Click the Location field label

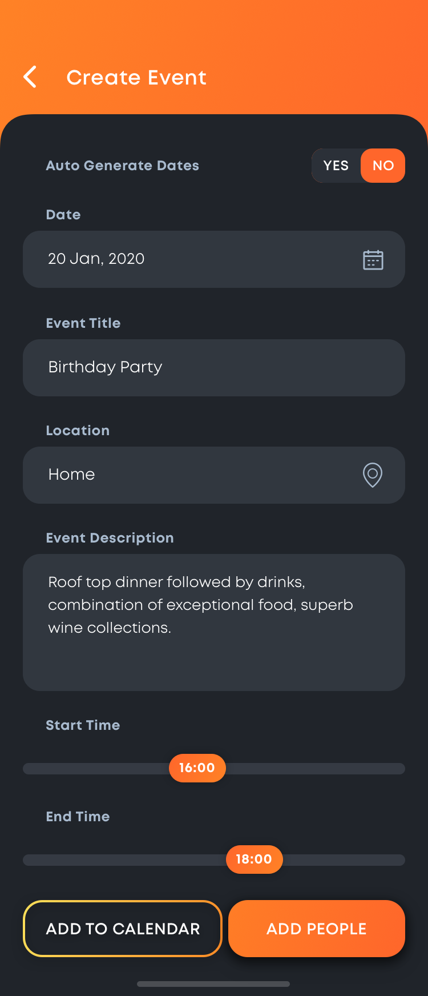[78, 431]
